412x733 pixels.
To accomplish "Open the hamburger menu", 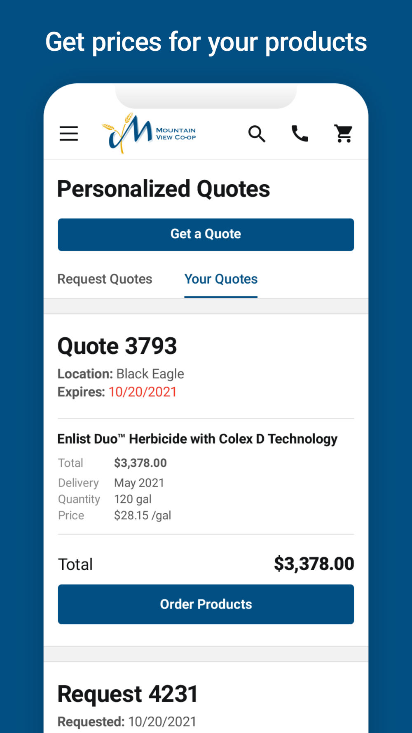I will coord(69,134).
